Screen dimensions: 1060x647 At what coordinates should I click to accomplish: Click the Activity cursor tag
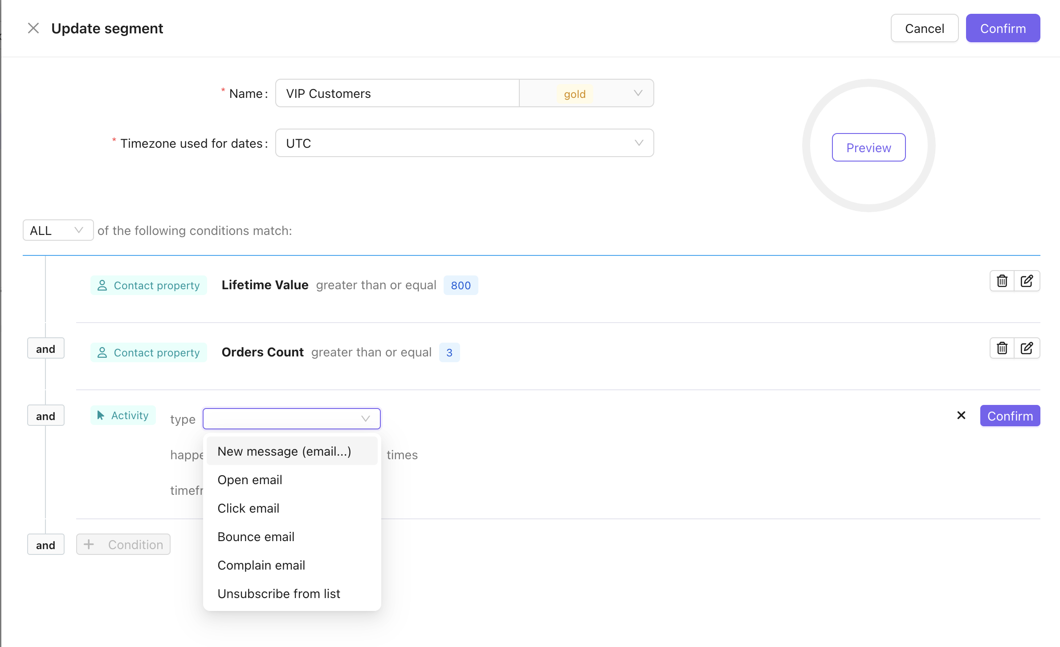[x=123, y=416]
